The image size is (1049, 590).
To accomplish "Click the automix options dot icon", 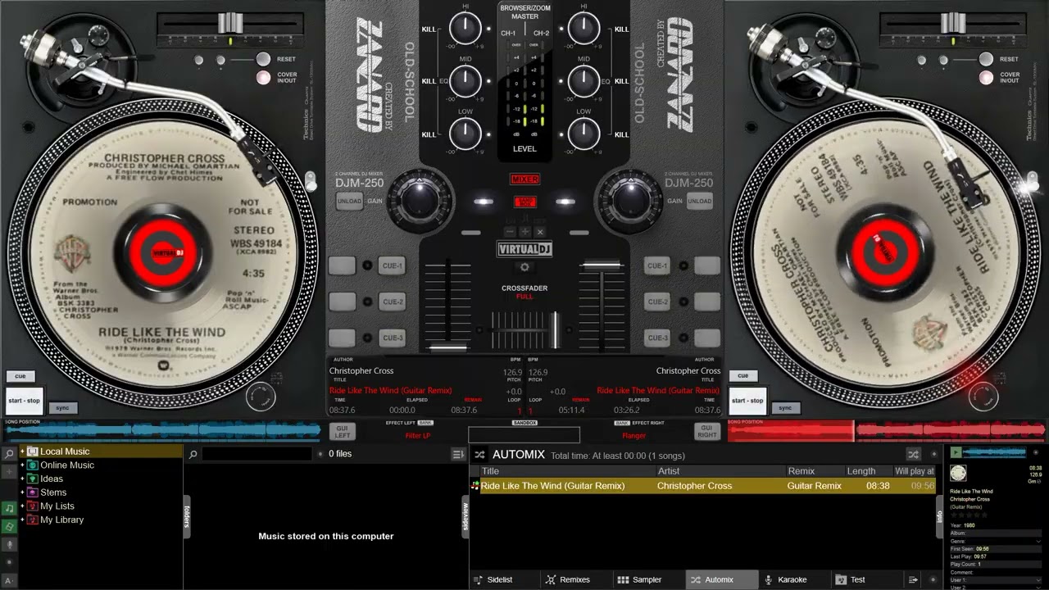I will pos(933,454).
